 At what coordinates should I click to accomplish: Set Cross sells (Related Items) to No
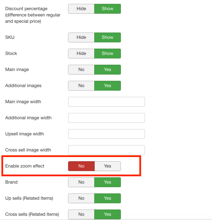[81, 214]
